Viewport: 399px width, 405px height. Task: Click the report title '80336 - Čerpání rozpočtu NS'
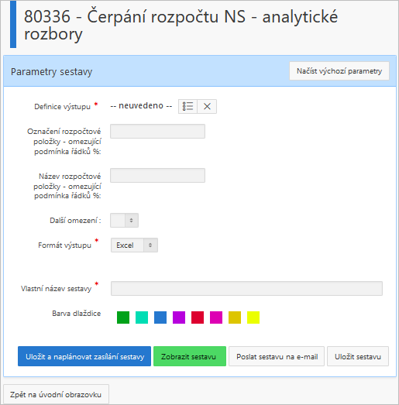pos(181,25)
